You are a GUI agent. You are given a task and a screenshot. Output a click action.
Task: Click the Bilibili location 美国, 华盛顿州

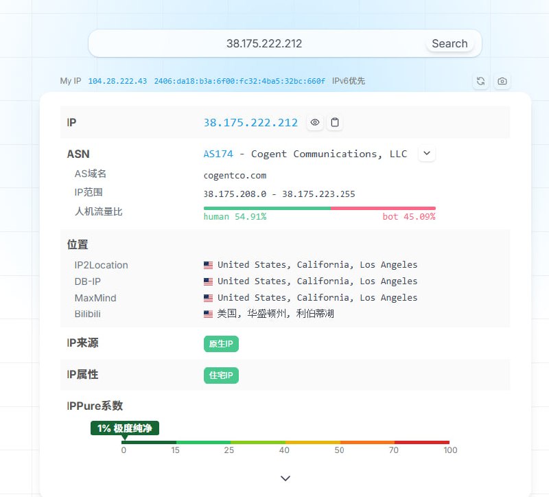coord(276,314)
